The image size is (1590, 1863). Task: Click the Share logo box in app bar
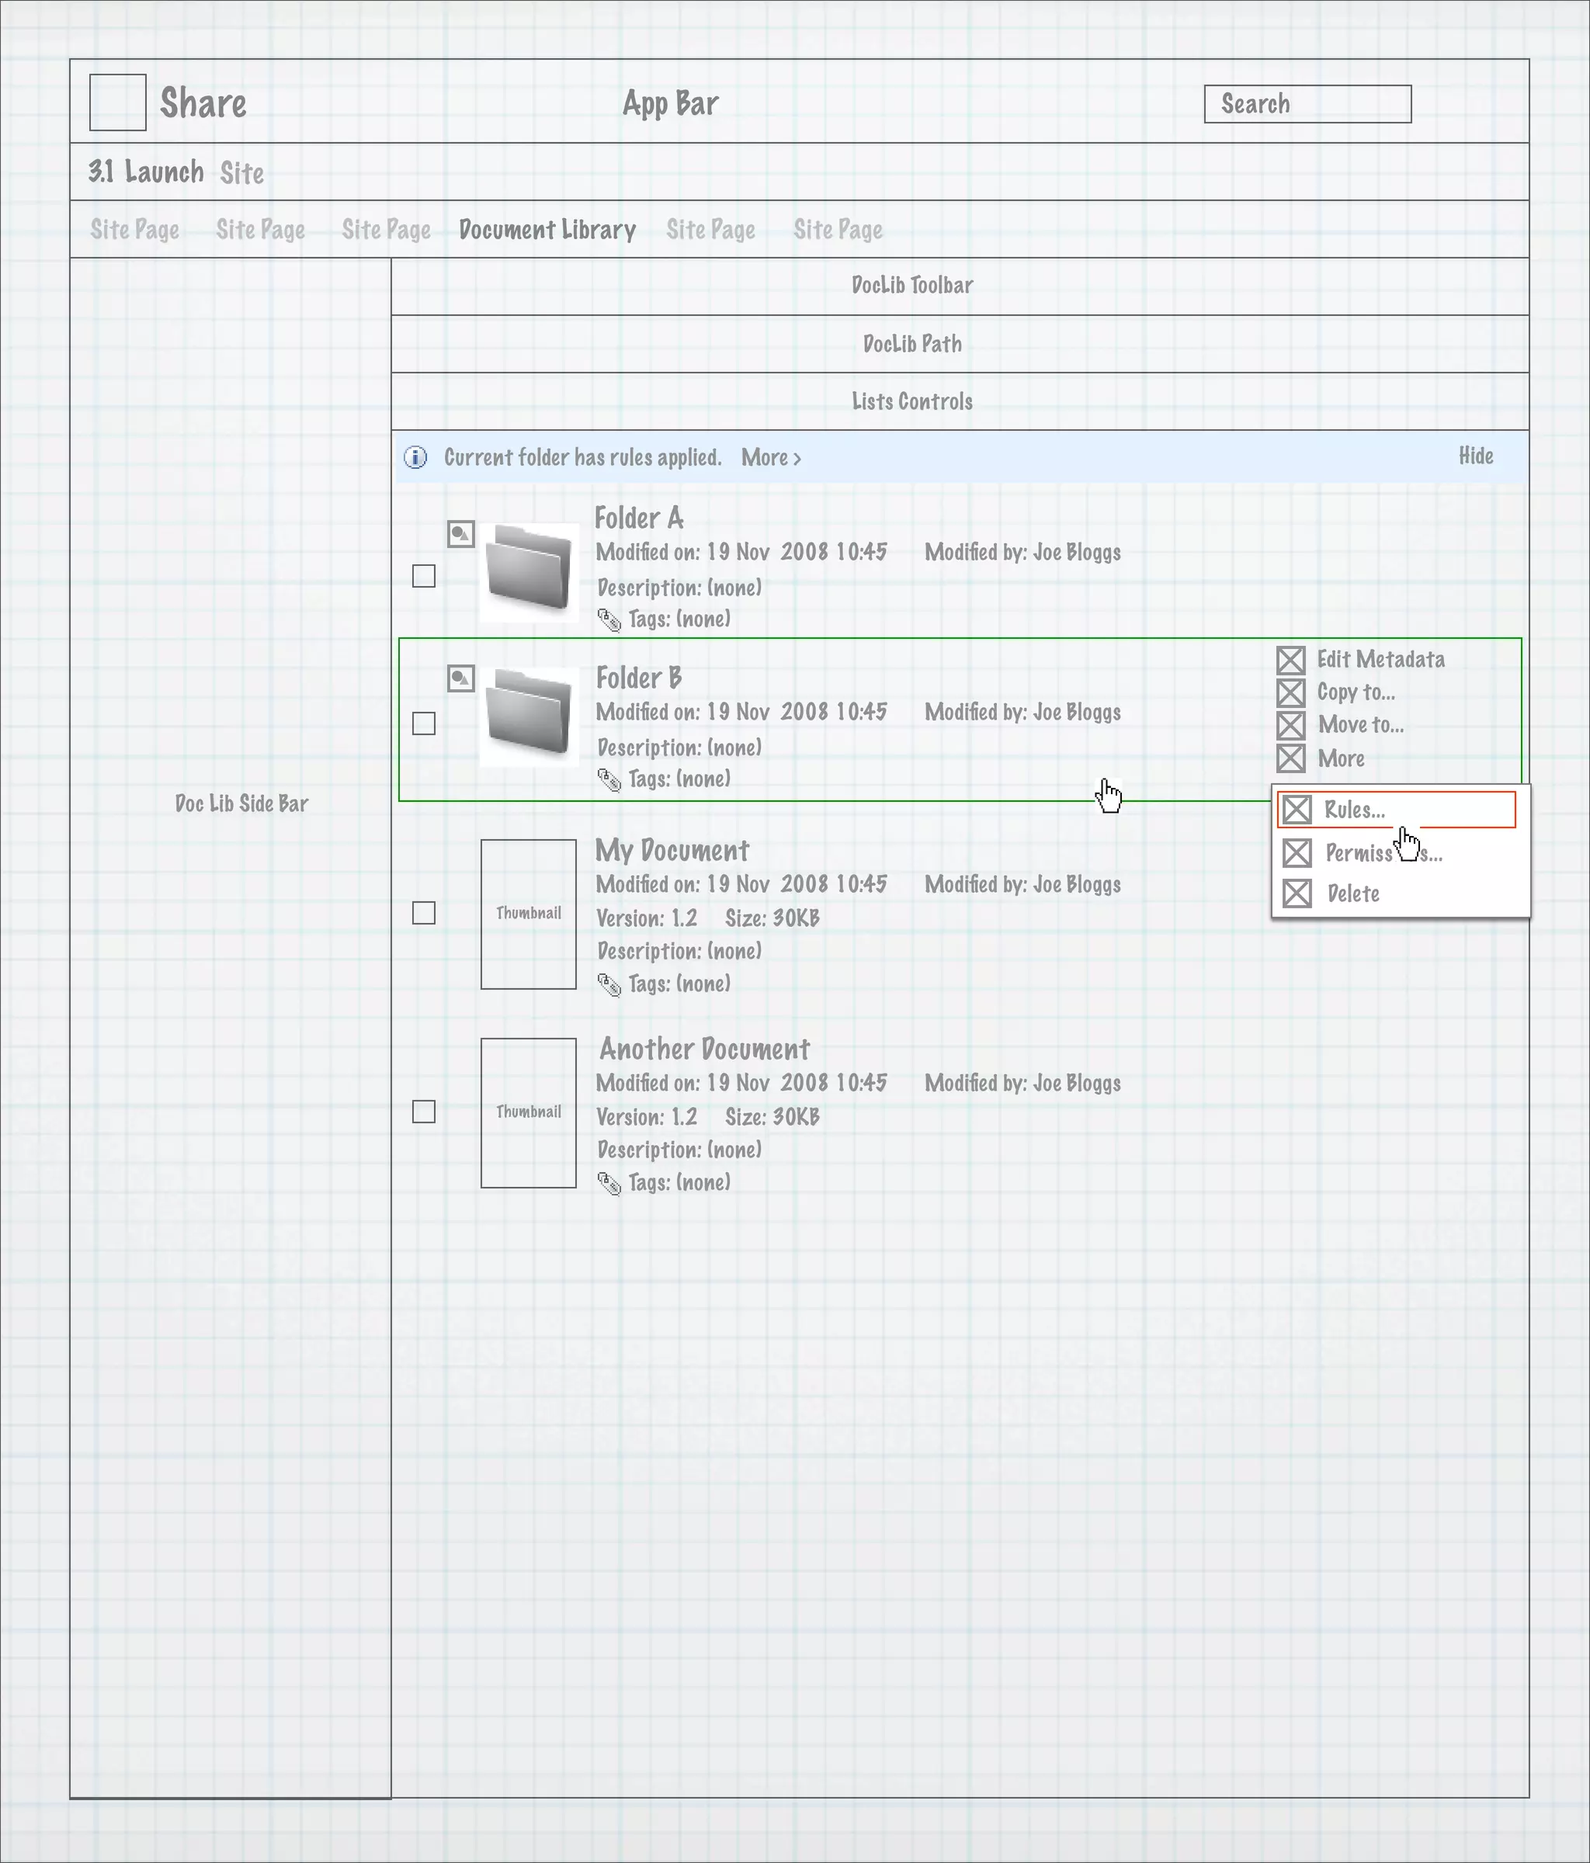click(118, 102)
